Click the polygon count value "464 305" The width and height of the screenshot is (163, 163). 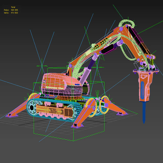pyautogui.click(x=14, y=10)
